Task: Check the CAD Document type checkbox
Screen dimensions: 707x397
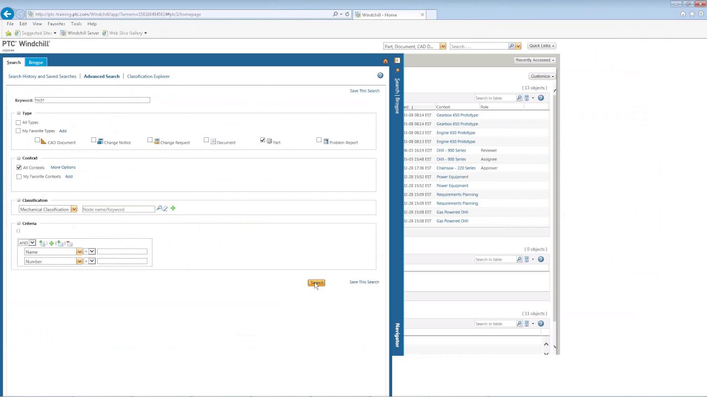Action: tap(37, 140)
